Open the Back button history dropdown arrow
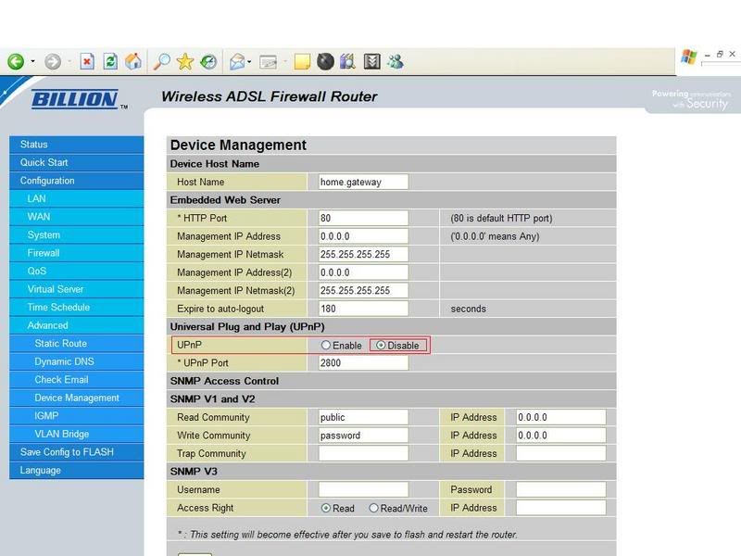This screenshot has height=556, width=741. (32, 62)
